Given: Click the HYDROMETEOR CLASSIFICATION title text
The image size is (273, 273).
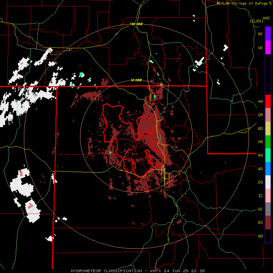Looking at the screenshot, I should (x=106, y=271).
